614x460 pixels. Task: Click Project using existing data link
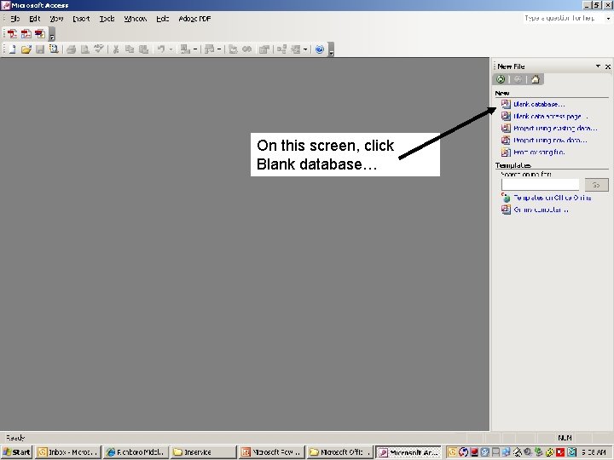[555, 128]
